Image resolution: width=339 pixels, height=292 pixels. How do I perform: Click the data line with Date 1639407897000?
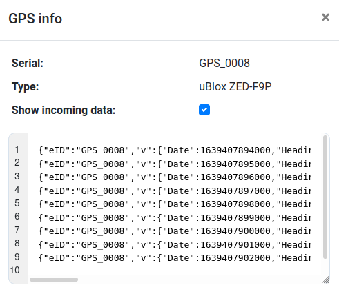(x=174, y=191)
